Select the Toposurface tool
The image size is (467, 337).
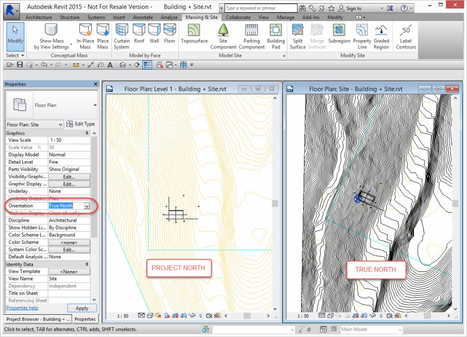195,36
